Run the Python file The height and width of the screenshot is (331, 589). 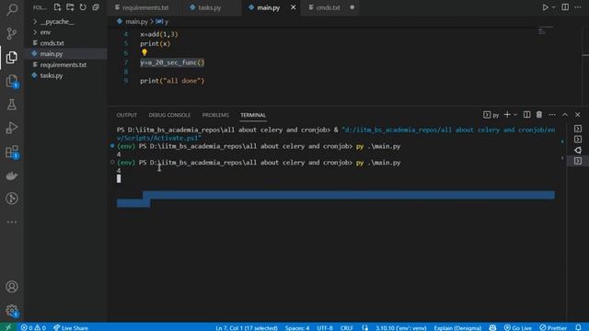pyautogui.click(x=545, y=7)
